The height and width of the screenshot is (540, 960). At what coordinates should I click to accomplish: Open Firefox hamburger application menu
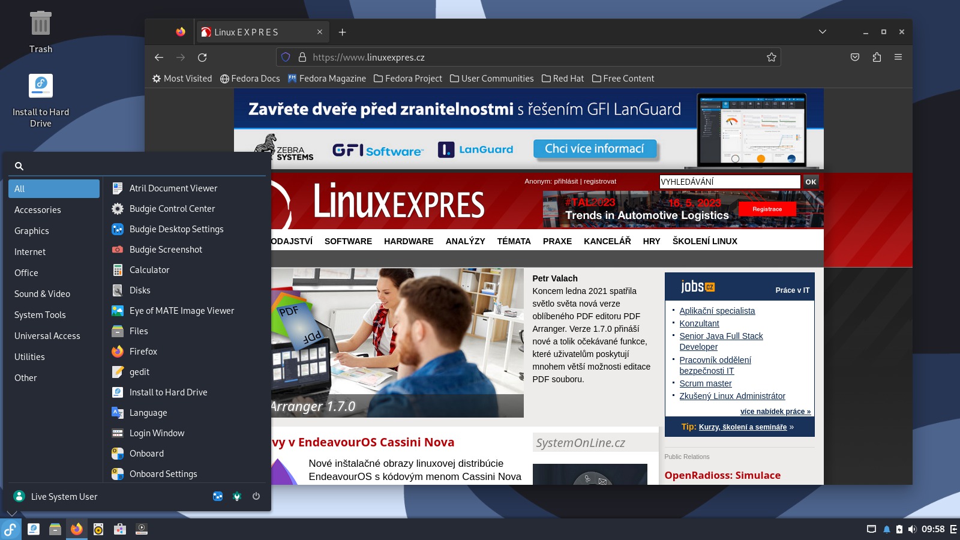point(898,58)
